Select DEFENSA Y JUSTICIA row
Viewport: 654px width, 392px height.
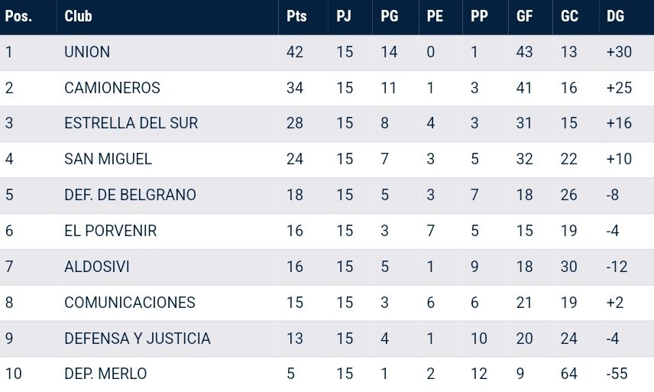tap(327, 339)
